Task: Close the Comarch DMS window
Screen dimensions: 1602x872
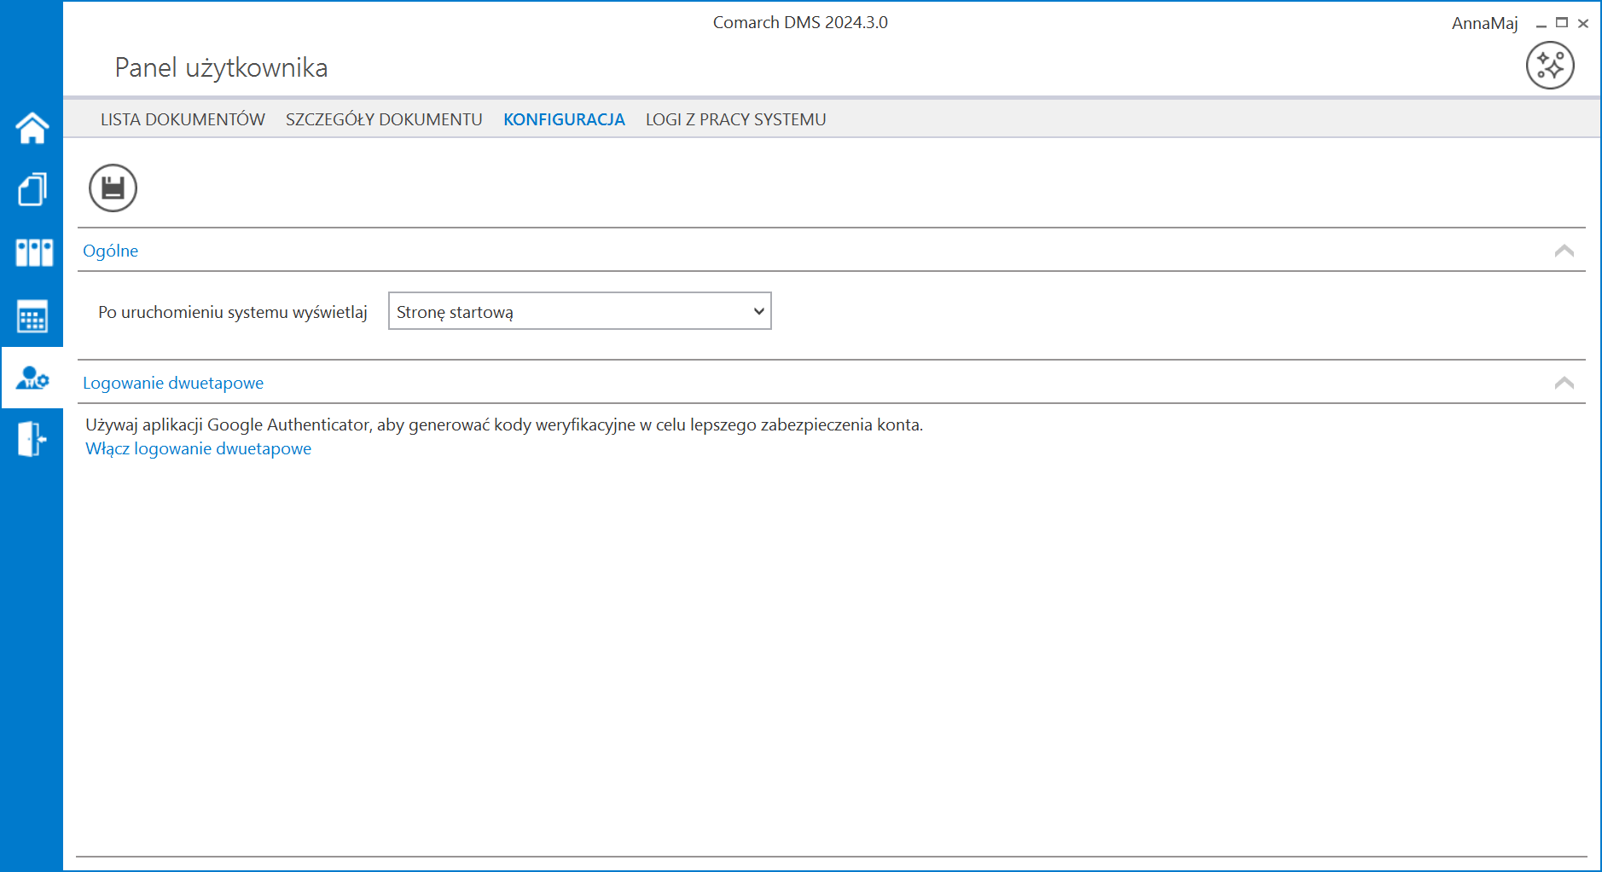Action: click(x=1583, y=24)
